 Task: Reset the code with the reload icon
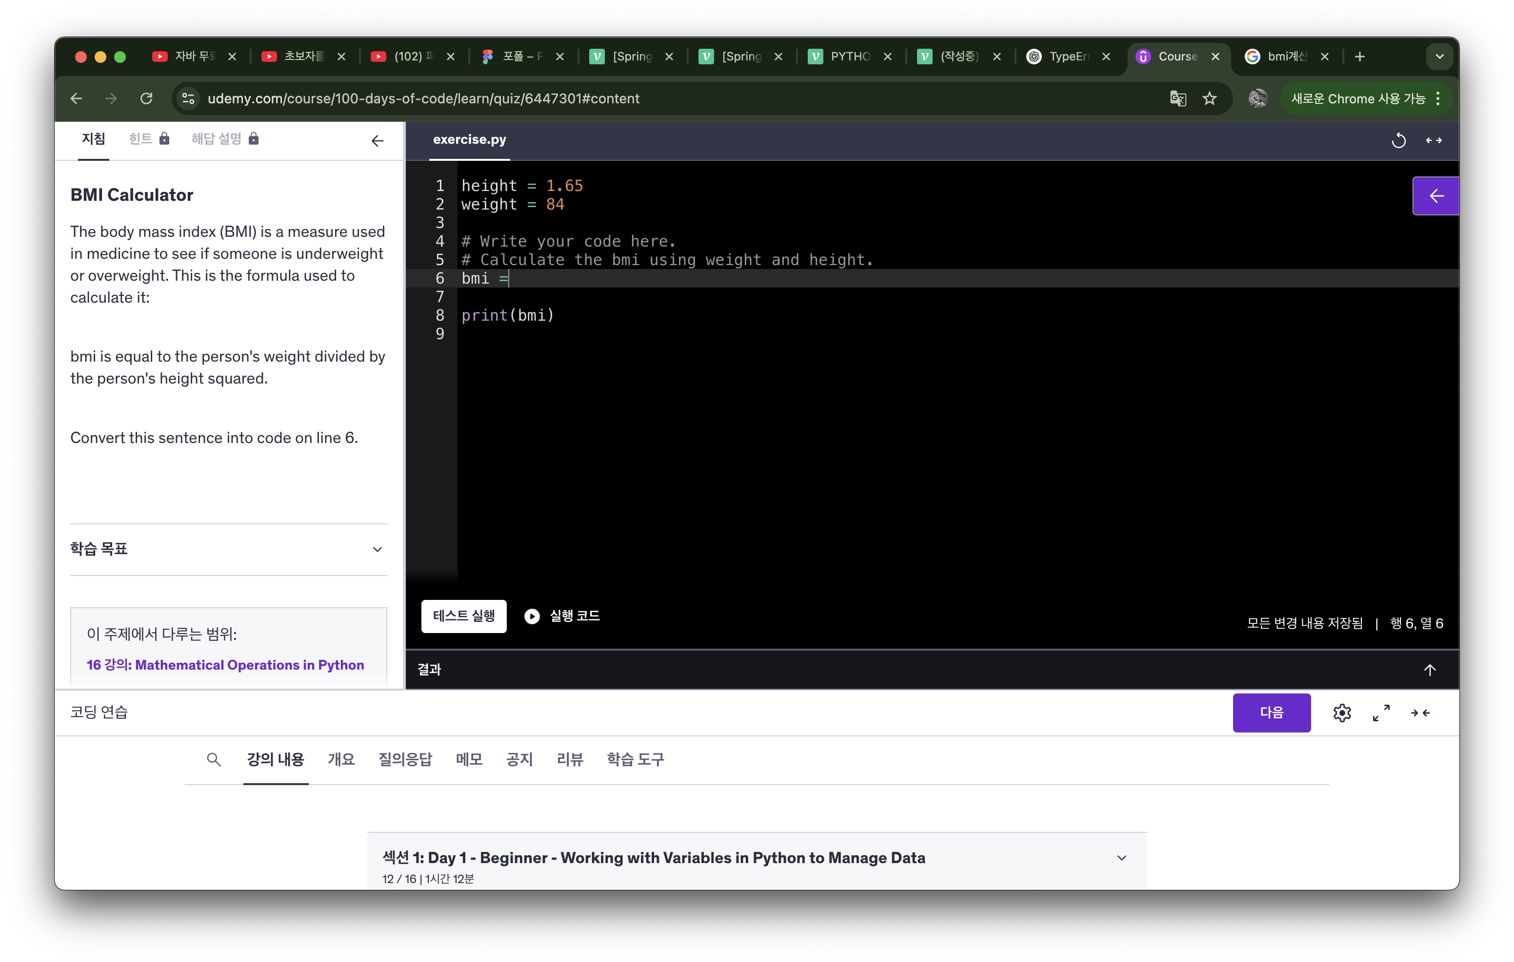pyautogui.click(x=1398, y=140)
